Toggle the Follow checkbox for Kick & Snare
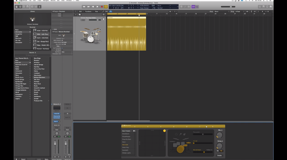Viewport: 287px width, 160px height. [x=212, y=150]
